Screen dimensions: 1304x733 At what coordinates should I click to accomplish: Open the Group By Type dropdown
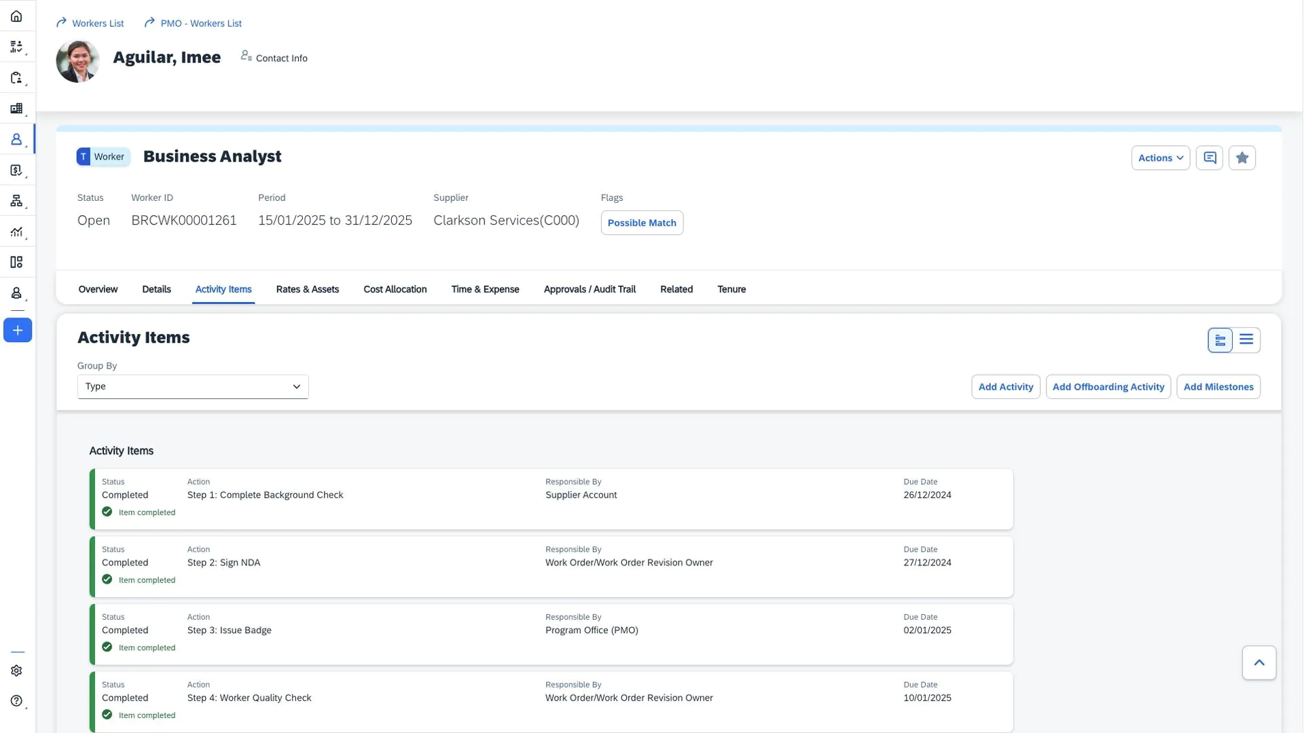point(193,387)
